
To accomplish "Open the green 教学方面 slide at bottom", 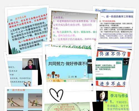I will 67,107.
